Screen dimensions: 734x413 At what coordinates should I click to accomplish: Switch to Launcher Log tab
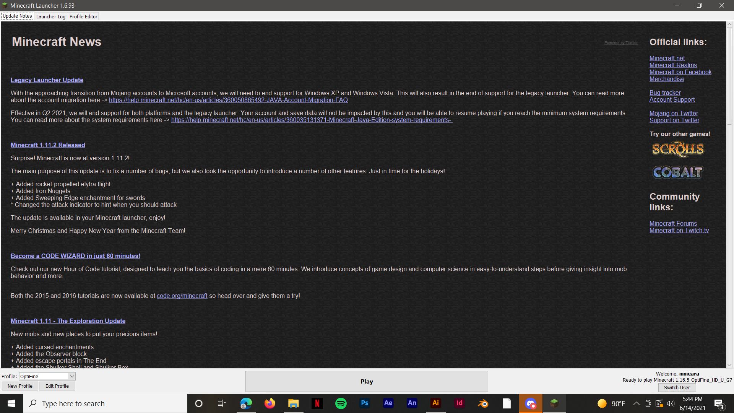point(50,16)
